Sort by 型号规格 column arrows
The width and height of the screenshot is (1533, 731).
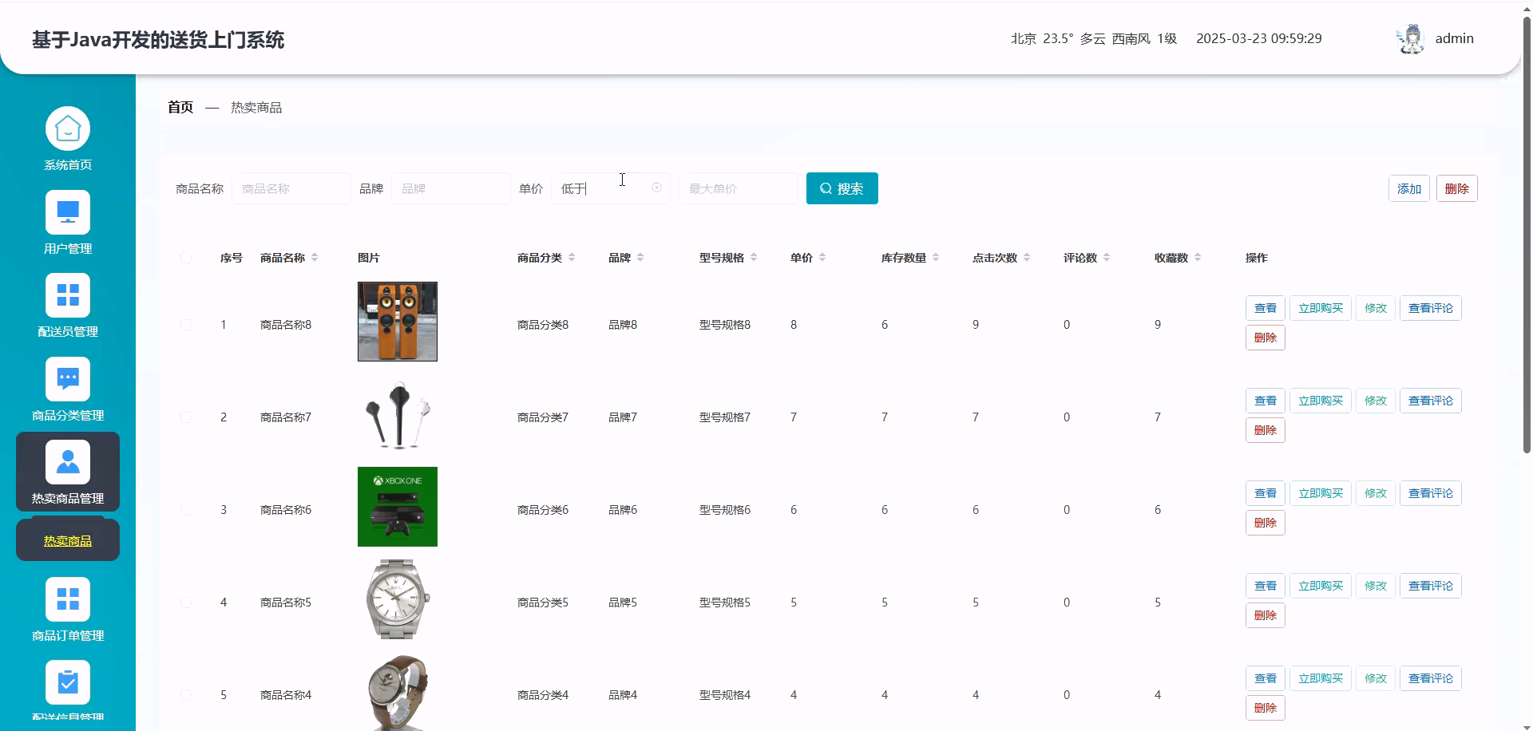(x=754, y=257)
